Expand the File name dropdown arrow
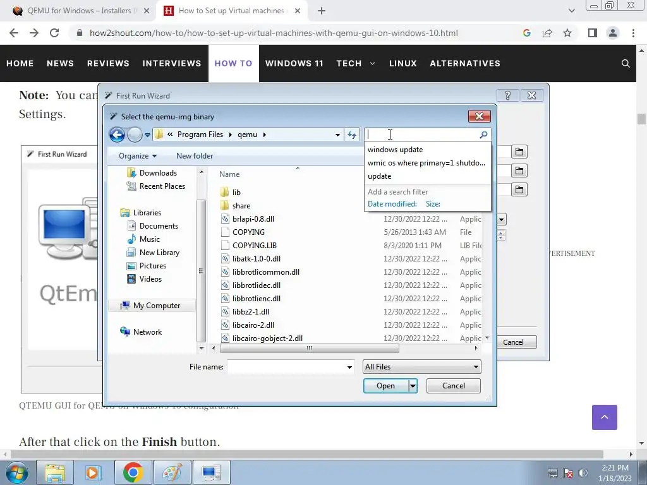Screen dimensions: 647x485 click(349, 367)
